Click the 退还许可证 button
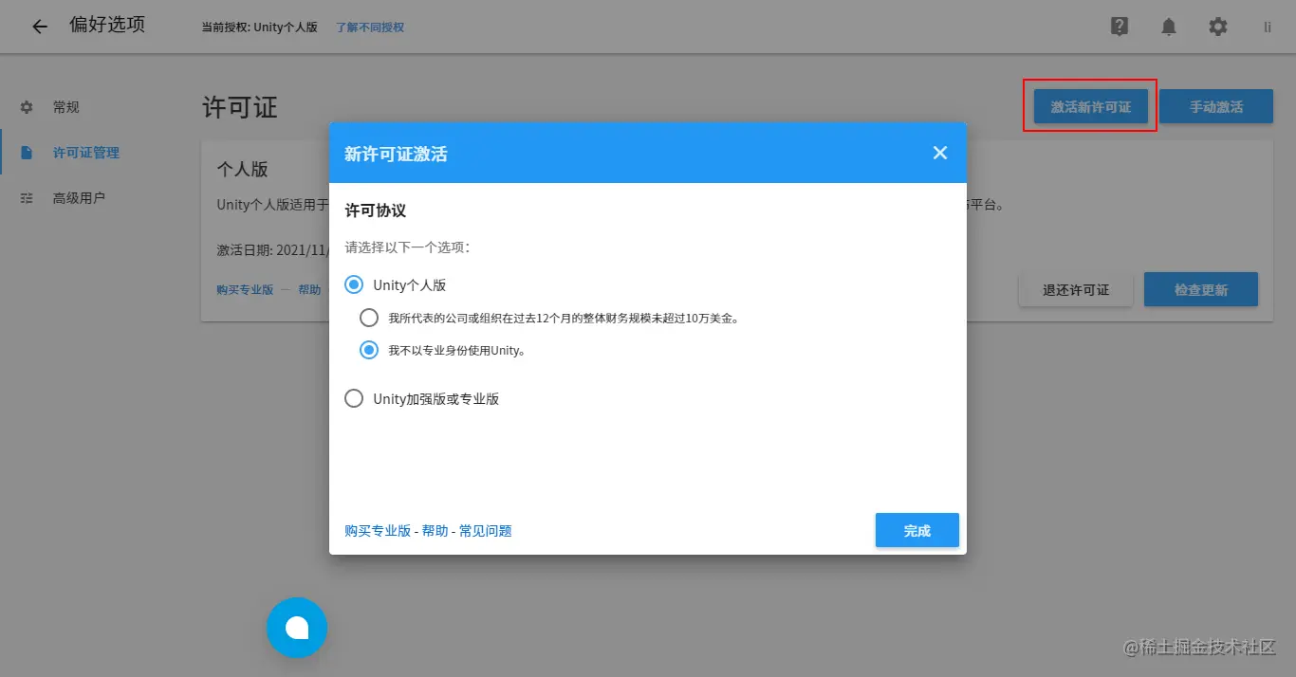Viewport: 1296px width, 677px height. [x=1076, y=289]
